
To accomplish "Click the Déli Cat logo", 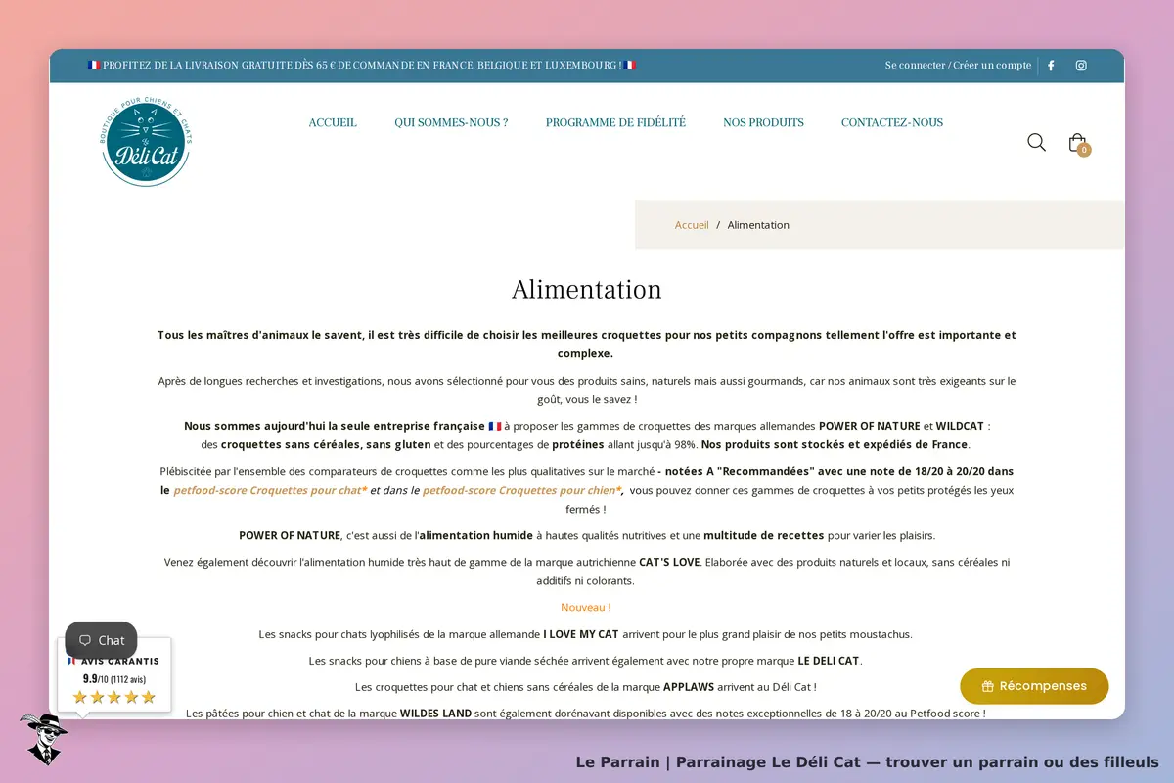I will point(146,143).
